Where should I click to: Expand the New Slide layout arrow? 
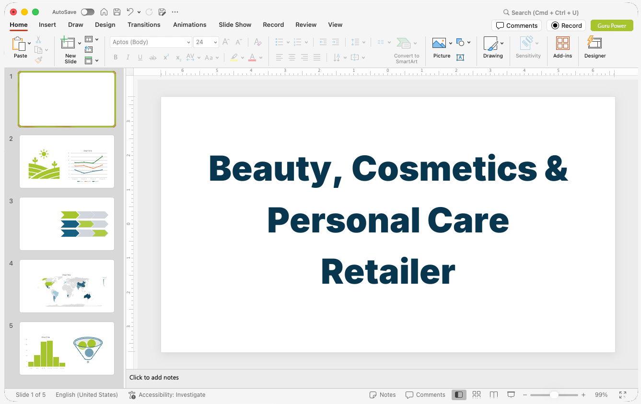80,44
